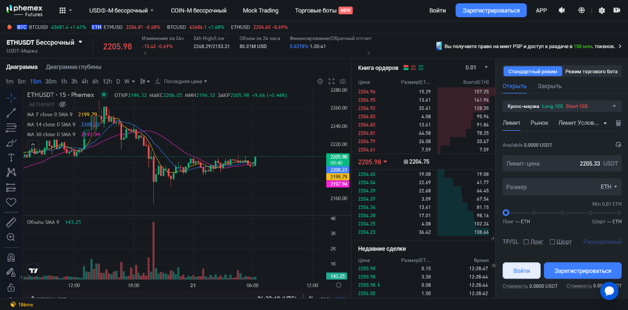Screen dimensions: 628x310
Task: Open the ETHUSDT Бессрочный pair selector
Action: pyautogui.click(x=44, y=42)
